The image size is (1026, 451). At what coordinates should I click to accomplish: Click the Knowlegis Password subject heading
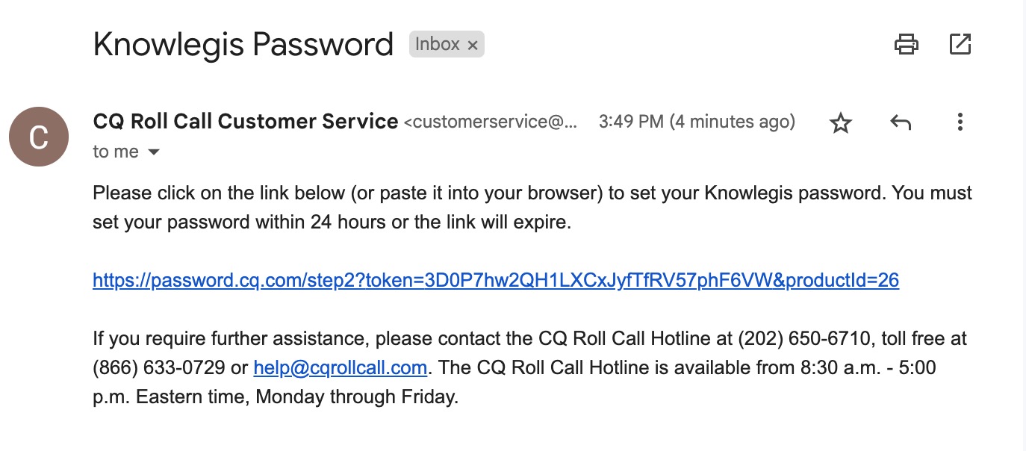pos(243,45)
